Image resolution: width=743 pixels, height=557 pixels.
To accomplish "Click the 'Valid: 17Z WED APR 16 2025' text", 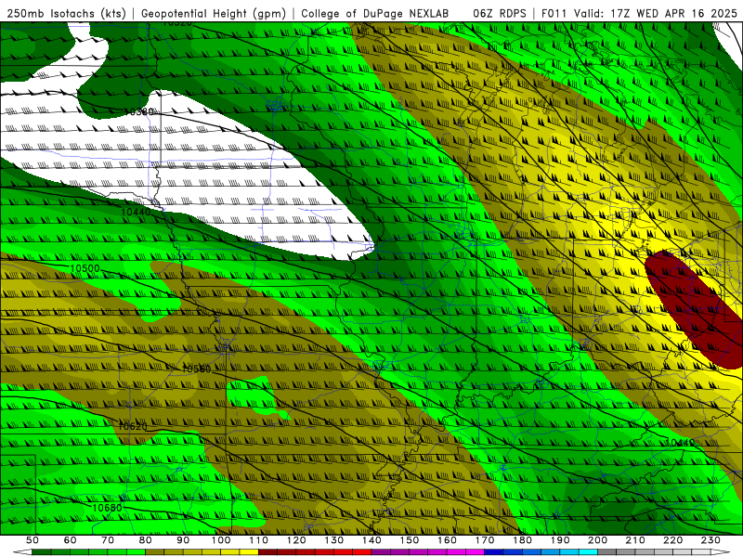I will pos(656,13).
